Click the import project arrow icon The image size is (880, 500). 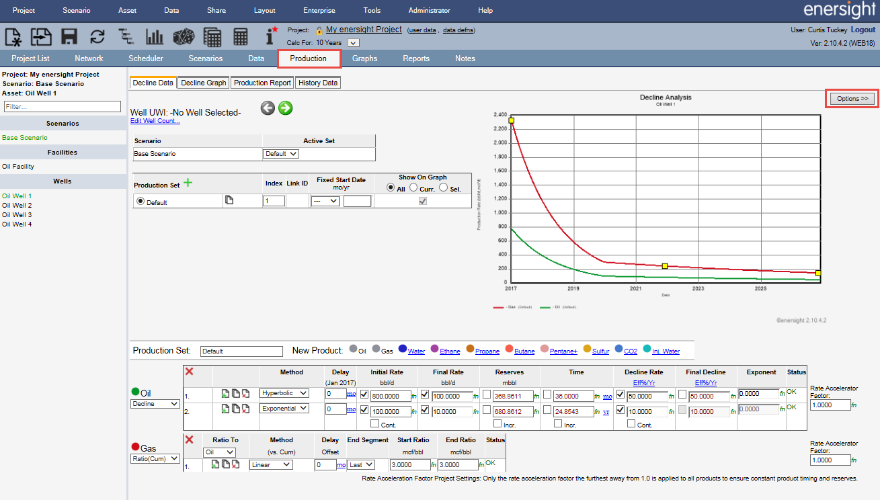pyautogui.click(x=42, y=36)
